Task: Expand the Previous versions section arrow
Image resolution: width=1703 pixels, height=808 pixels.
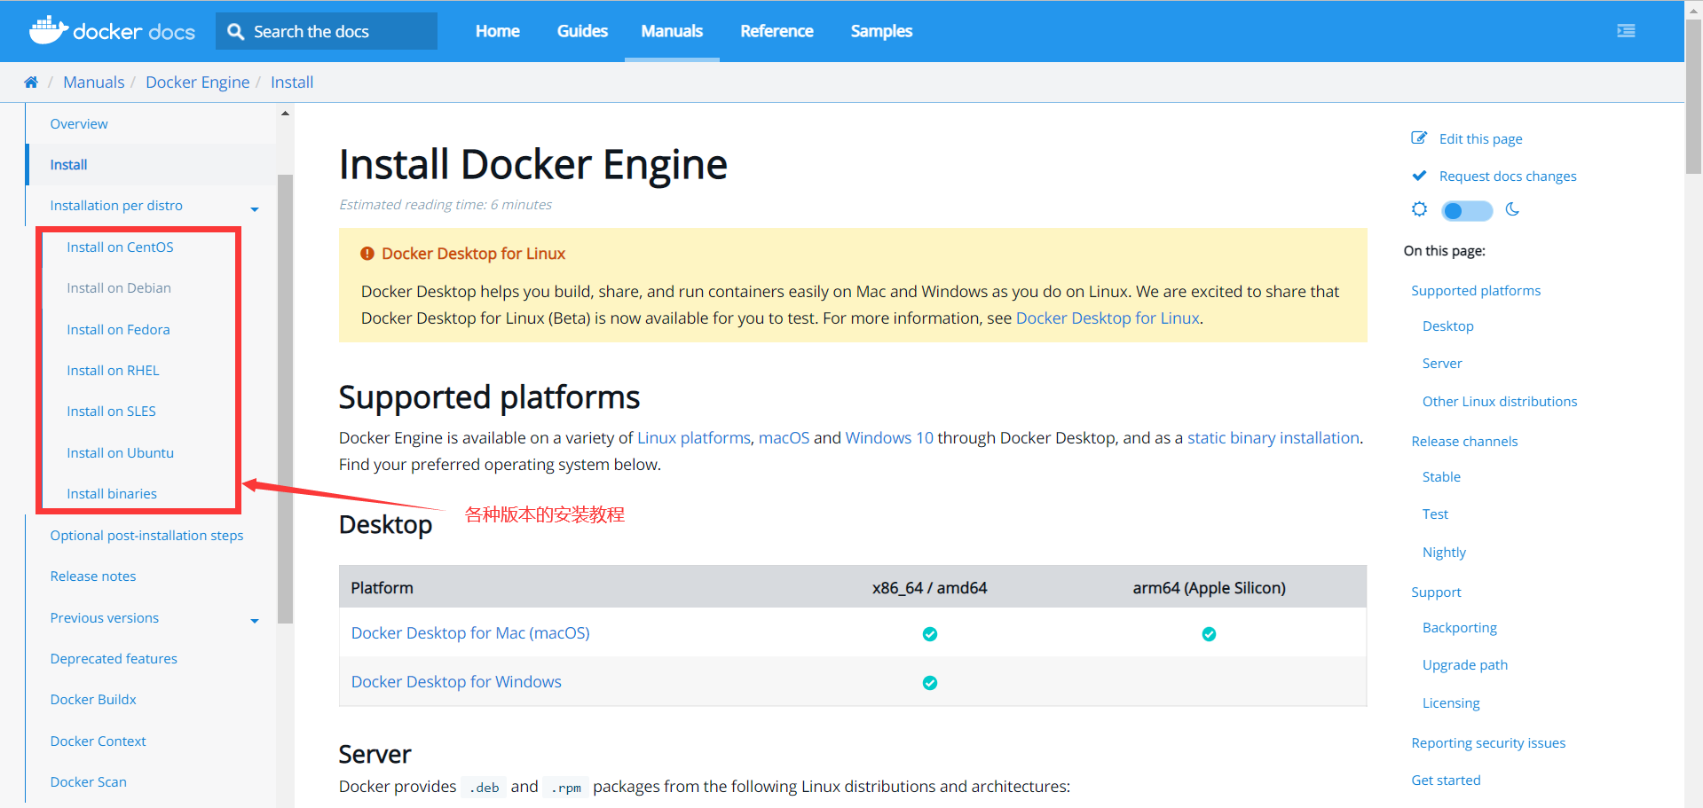Action: click(x=255, y=621)
